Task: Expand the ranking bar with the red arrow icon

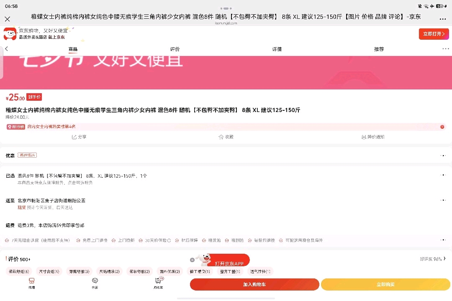Action: [x=442, y=127]
